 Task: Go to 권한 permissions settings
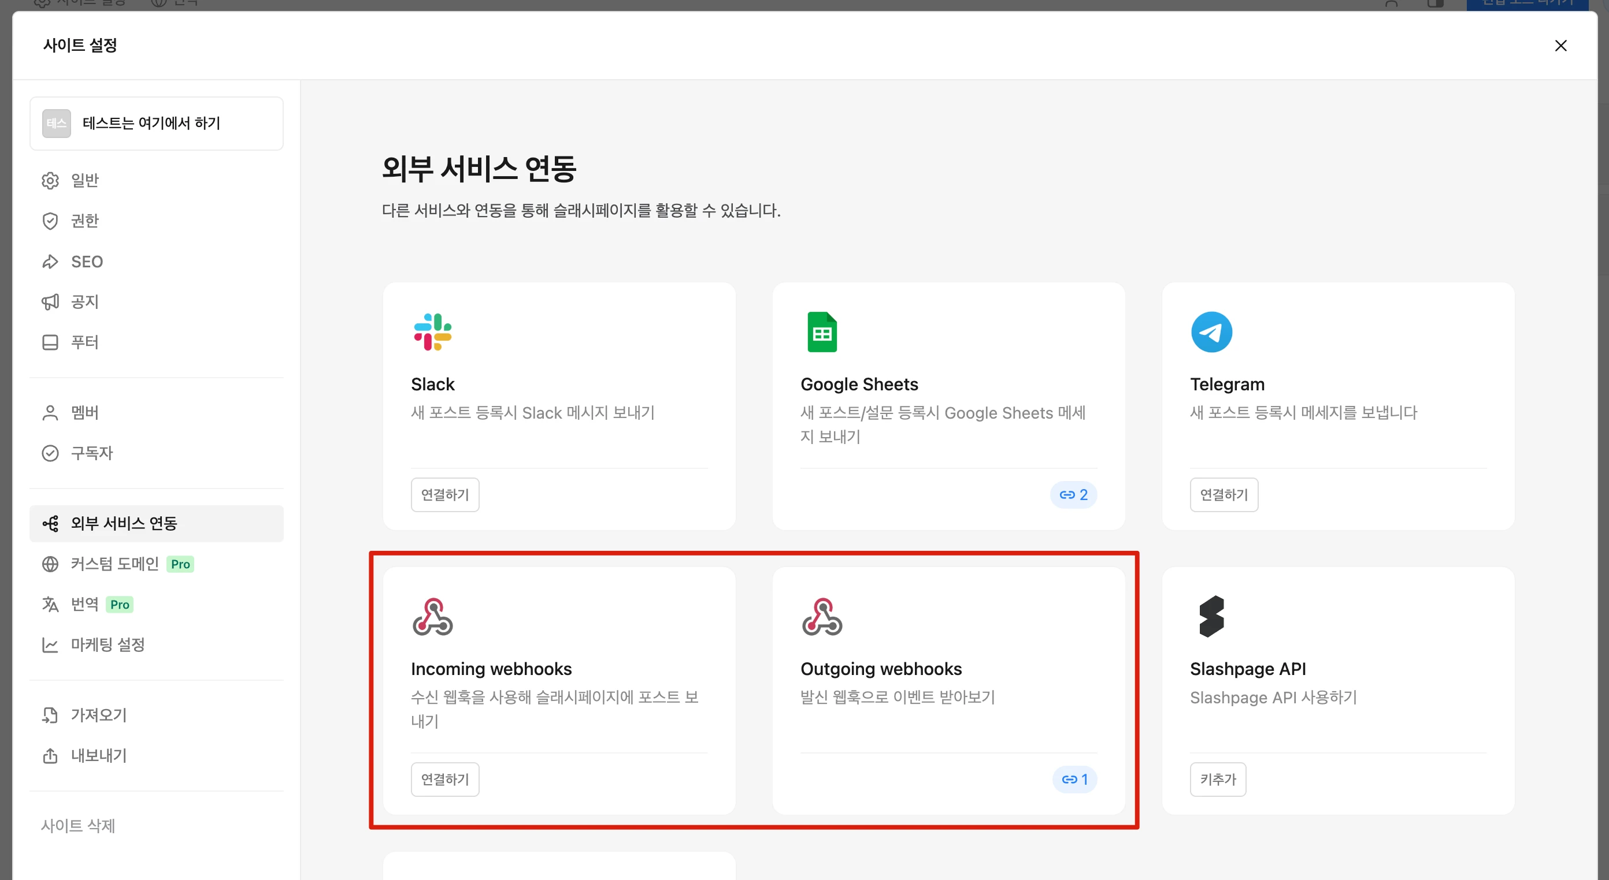point(85,221)
